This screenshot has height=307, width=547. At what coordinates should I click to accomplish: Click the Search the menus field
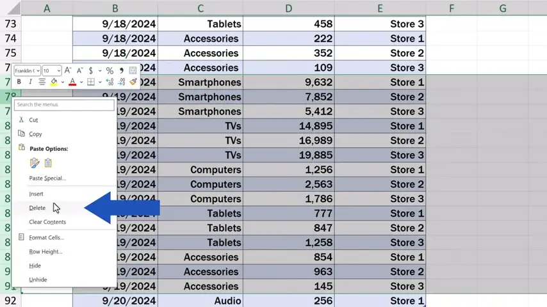(64, 104)
